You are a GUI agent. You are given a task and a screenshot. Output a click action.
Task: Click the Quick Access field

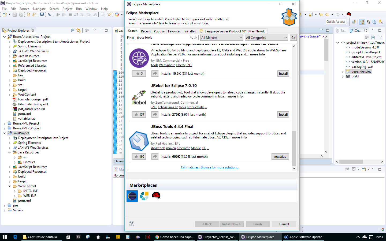coord(336,22)
